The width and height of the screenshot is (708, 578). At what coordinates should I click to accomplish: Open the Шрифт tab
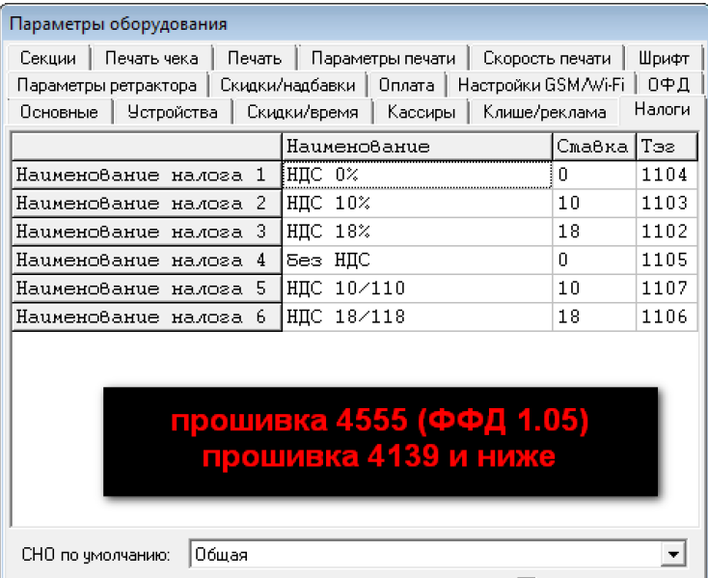pos(664,58)
